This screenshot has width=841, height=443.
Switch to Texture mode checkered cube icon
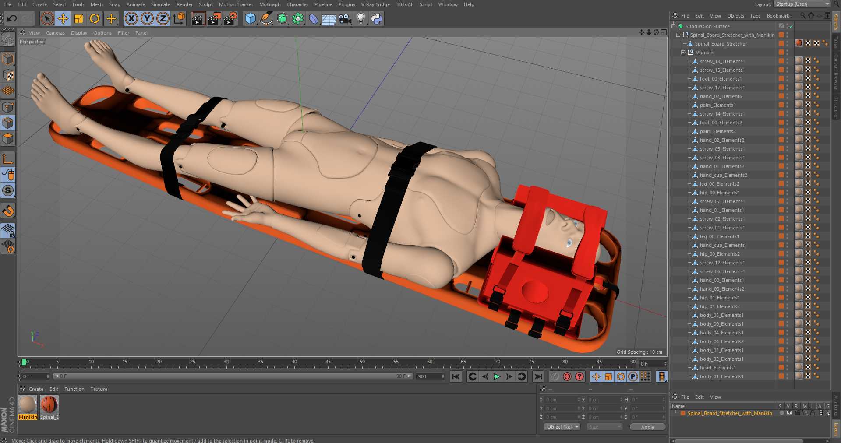tap(8, 75)
